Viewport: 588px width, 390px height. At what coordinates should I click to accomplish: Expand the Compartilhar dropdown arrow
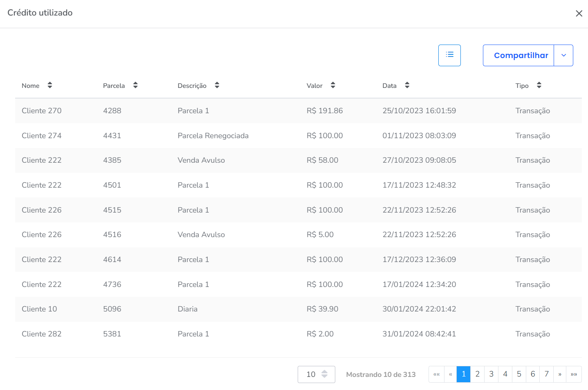pyautogui.click(x=563, y=55)
